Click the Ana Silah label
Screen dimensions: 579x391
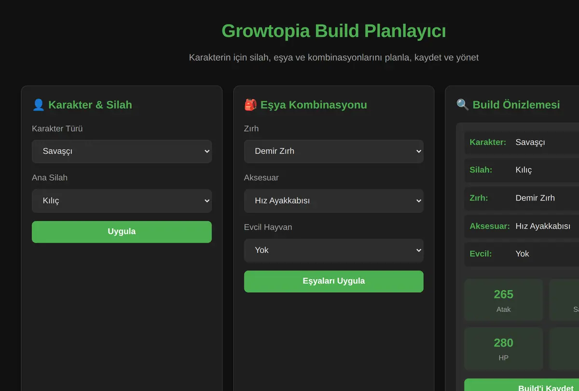50,178
